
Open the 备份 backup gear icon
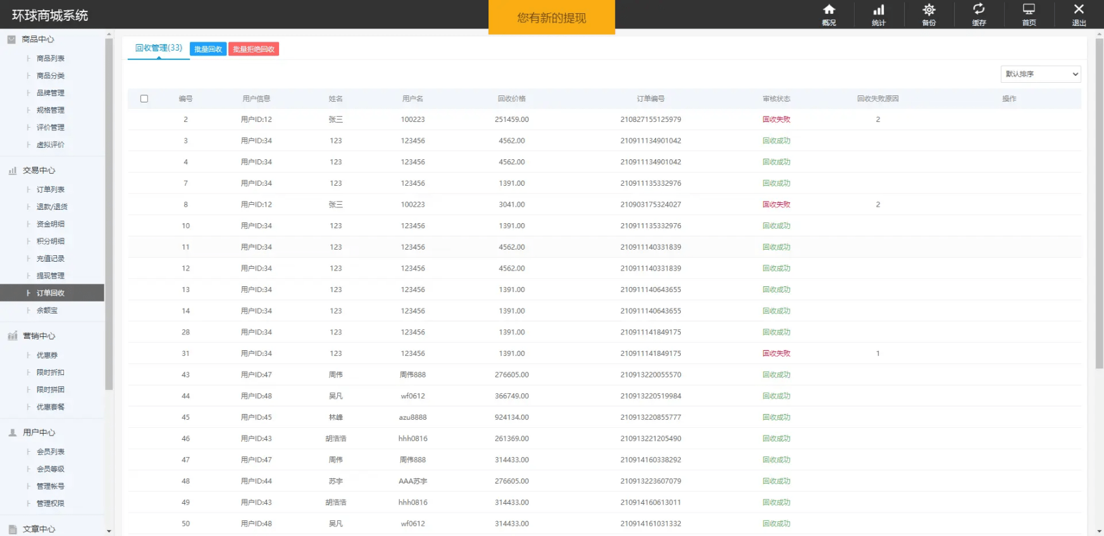click(929, 9)
